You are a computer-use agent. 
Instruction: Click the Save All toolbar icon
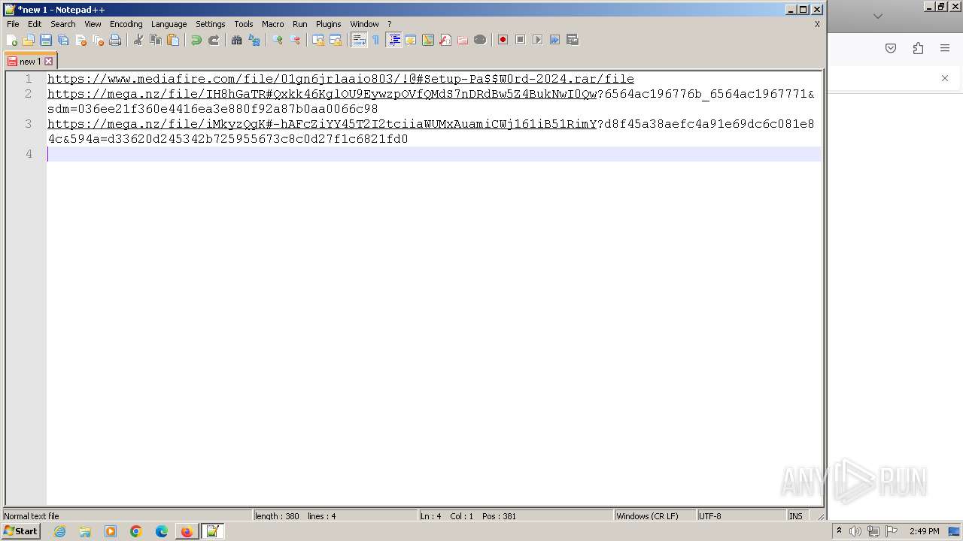coord(63,40)
